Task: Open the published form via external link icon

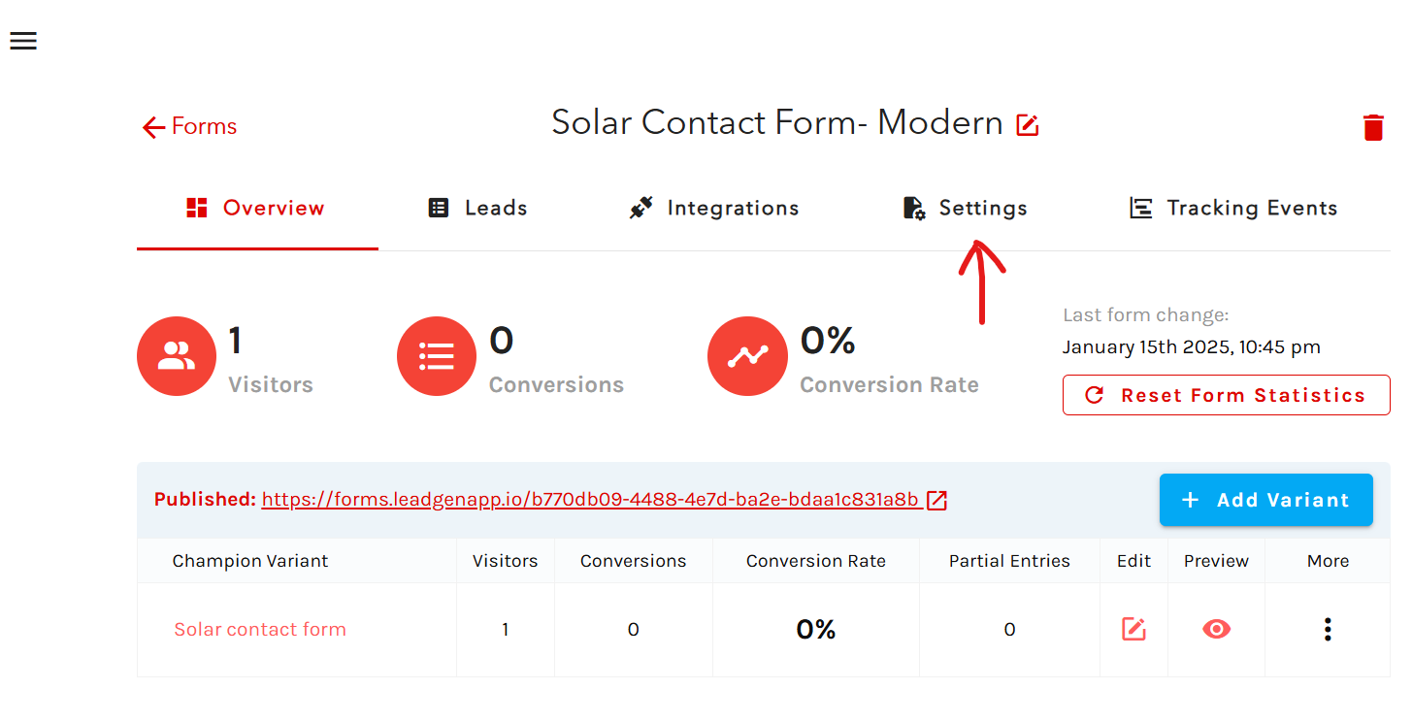Action: [x=936, y=500]
